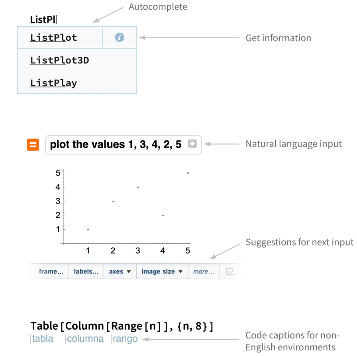Click the plotted point at x=5
The image size is (357, 356).
(188, 173)
